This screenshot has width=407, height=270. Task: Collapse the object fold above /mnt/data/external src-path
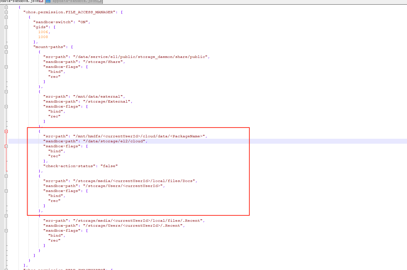(6, 92)
